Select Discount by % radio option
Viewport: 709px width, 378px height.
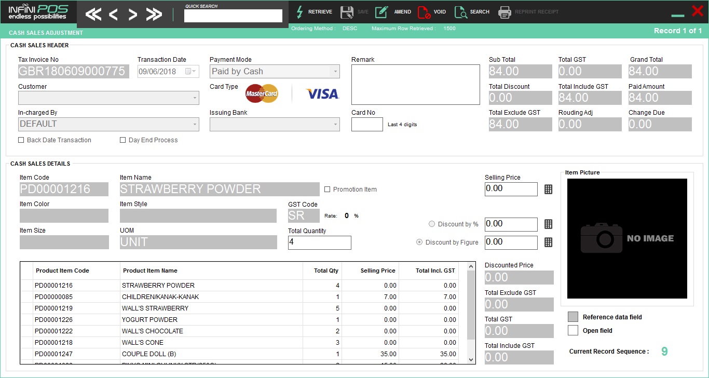[432, 224]
